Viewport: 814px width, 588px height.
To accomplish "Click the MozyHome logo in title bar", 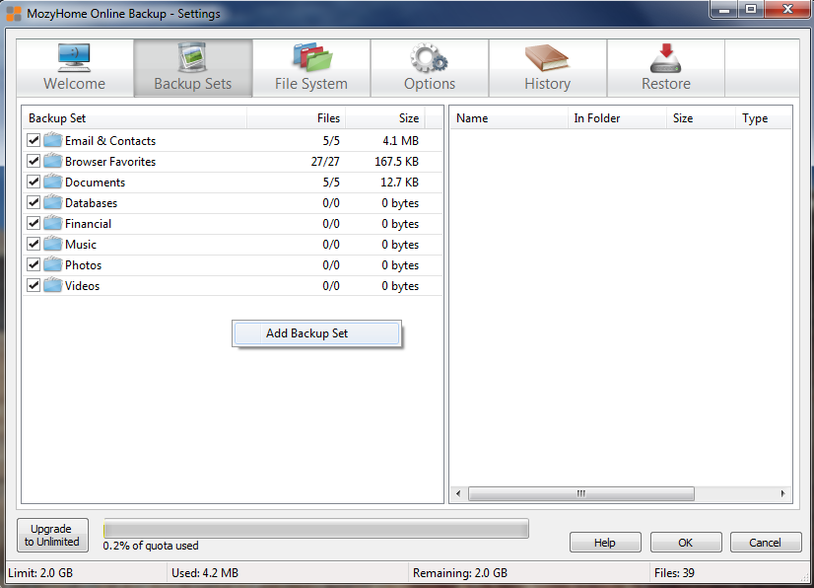I will click(14, 14).
